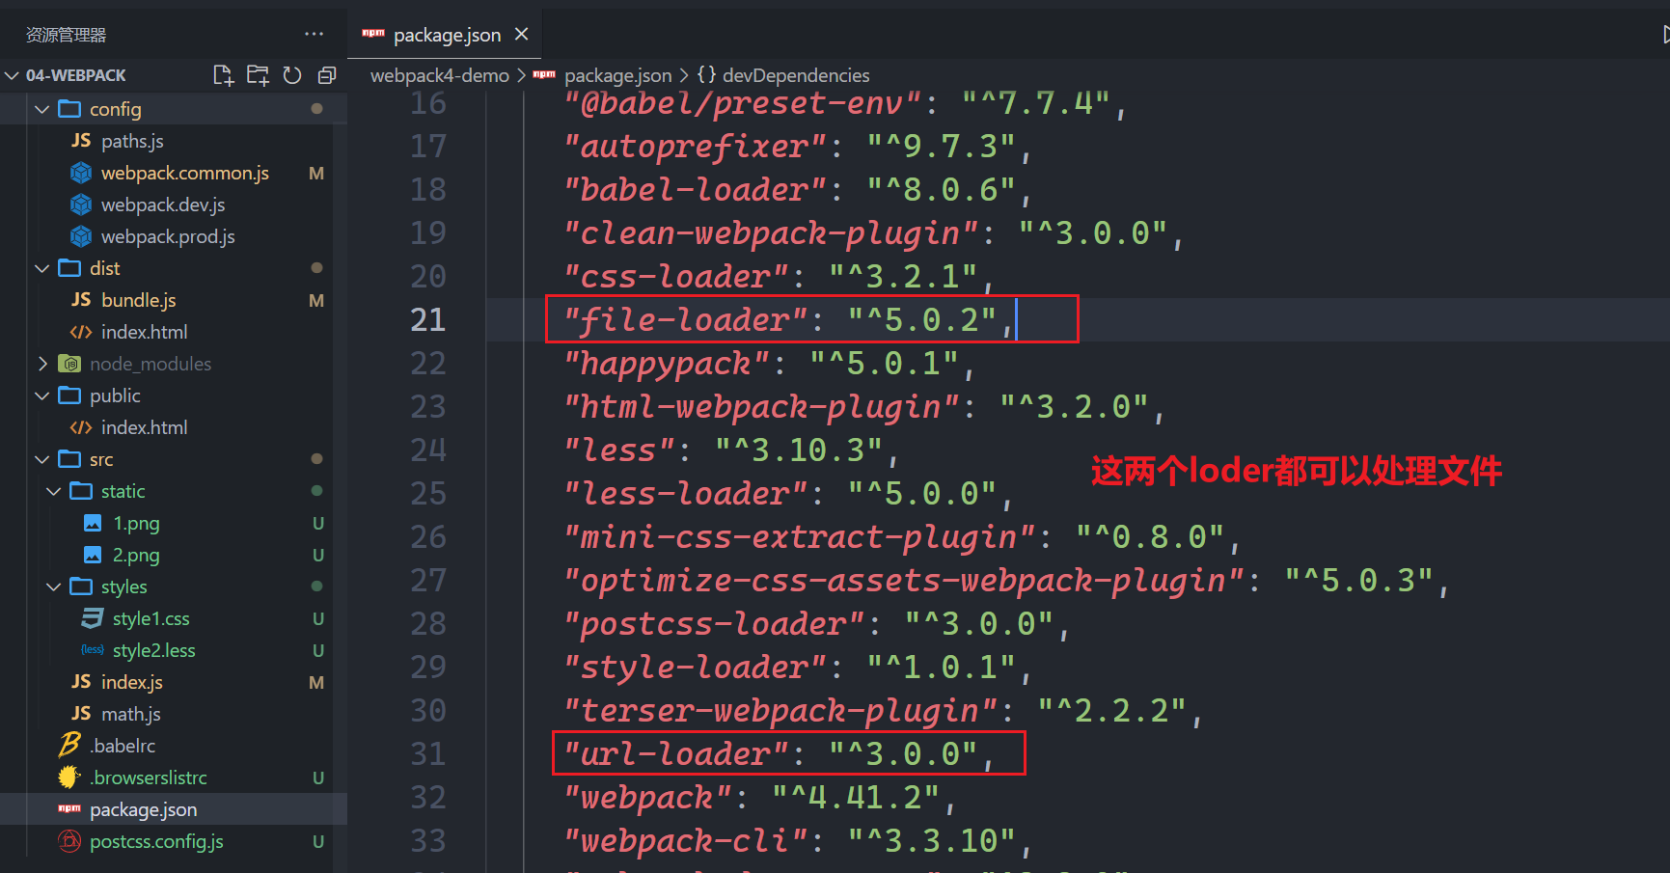Click the "happypack" key in editor
This screenshot has height=873, width=1670.
pyautogui.click(x=668, y=363)
